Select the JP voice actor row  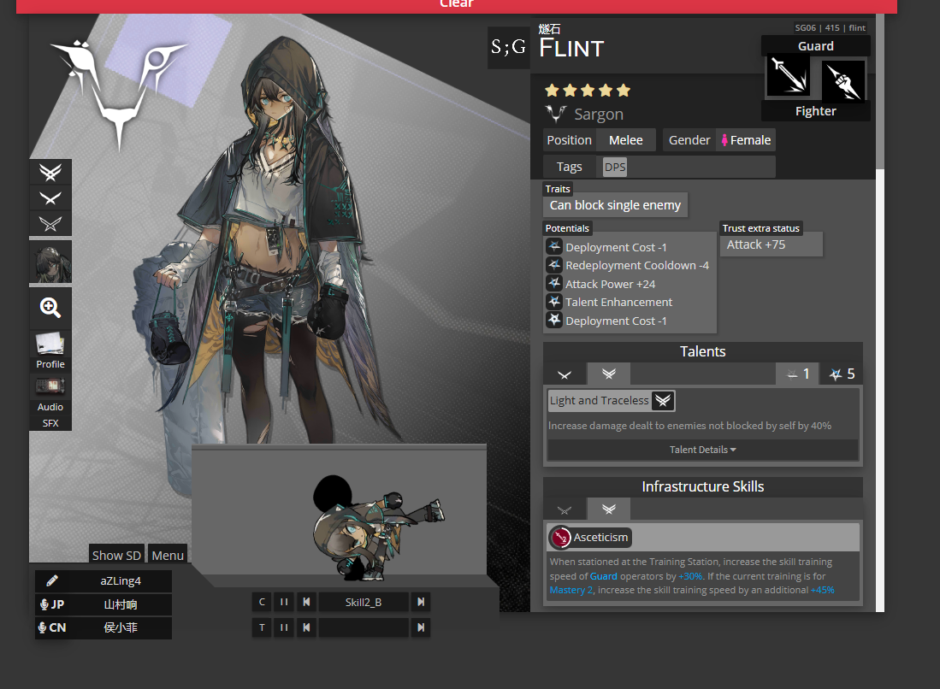pyautogui.click(x=103, y=604)
